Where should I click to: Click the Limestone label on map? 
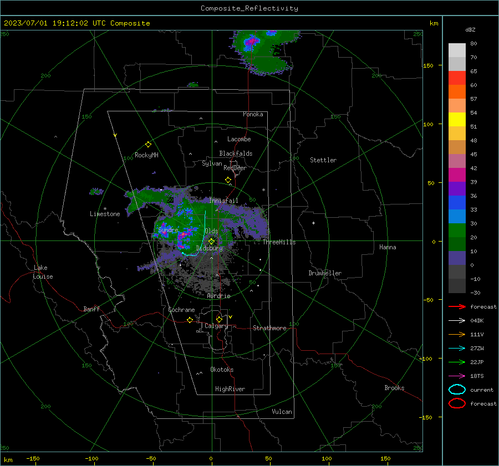point(105,214)
